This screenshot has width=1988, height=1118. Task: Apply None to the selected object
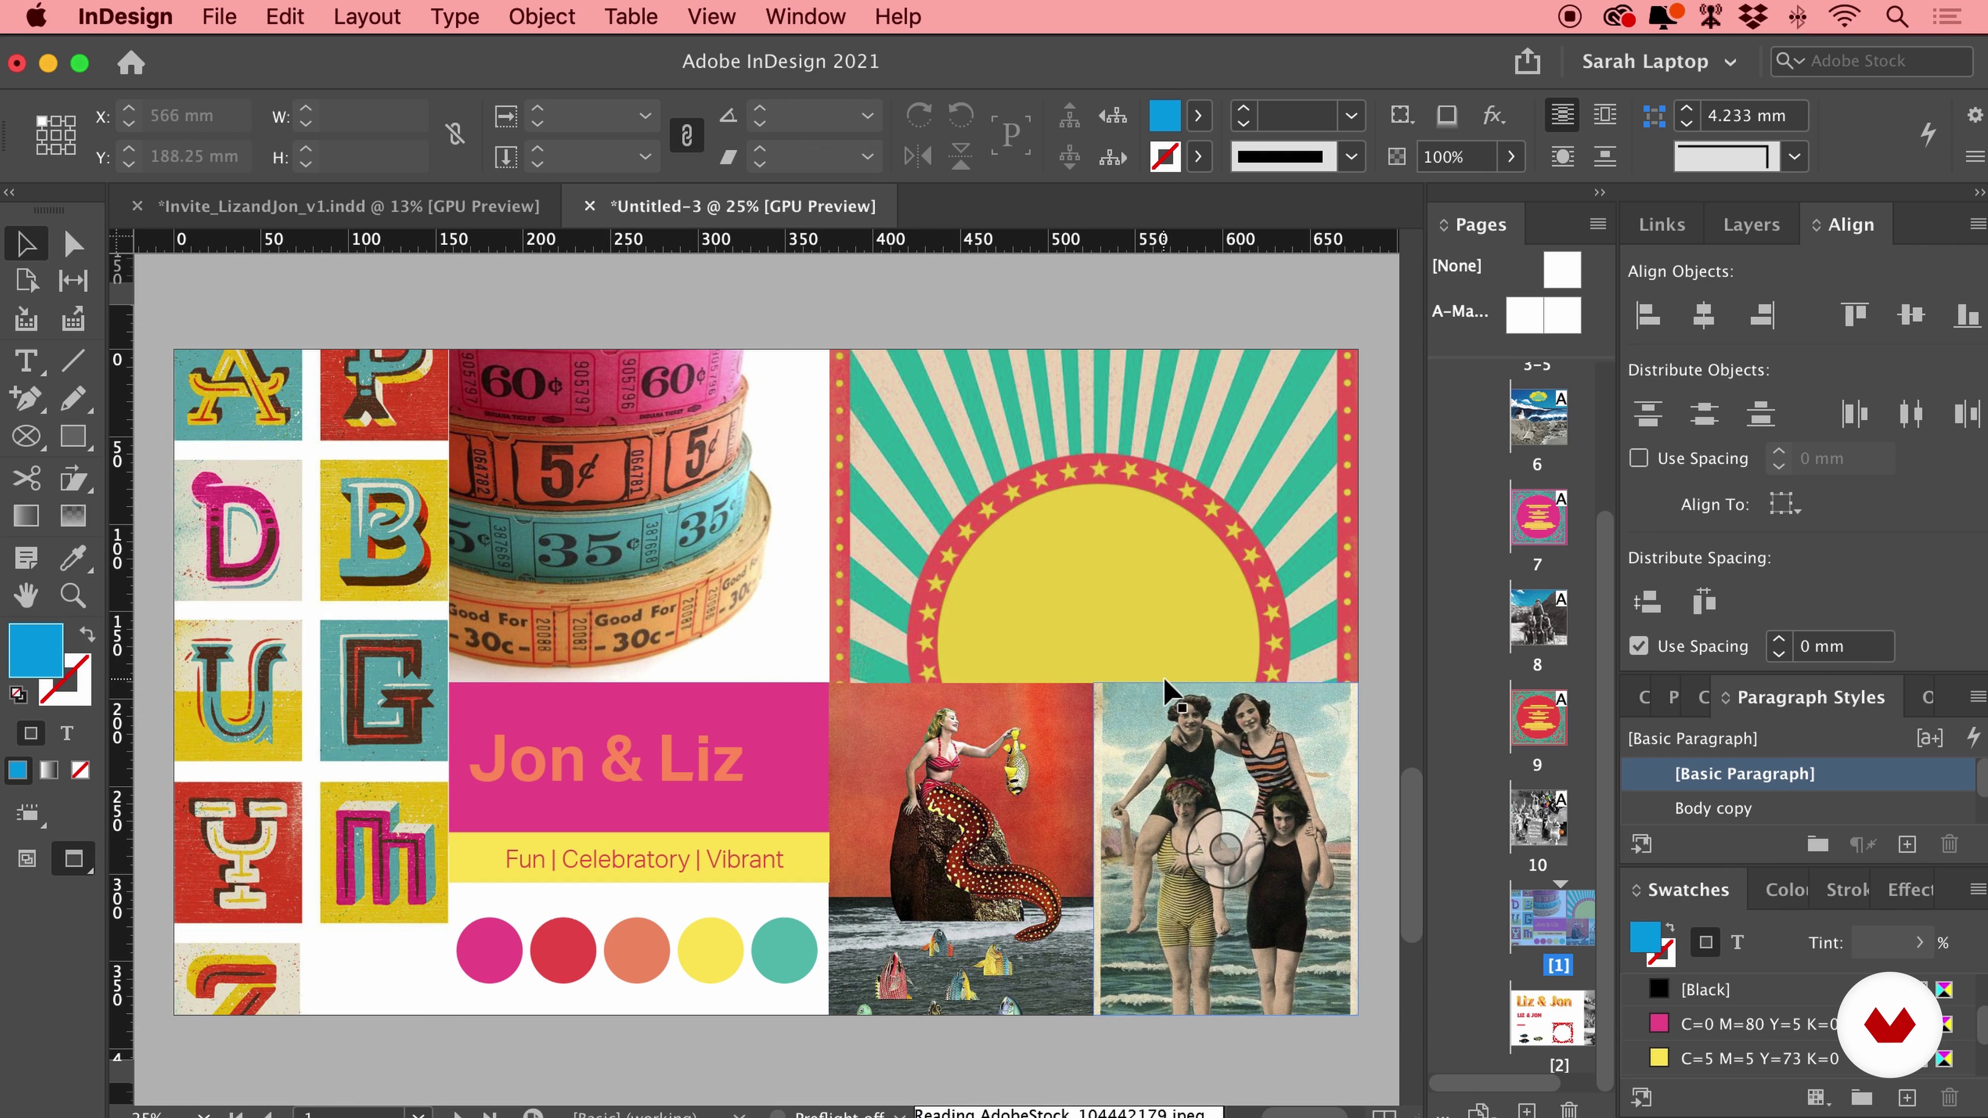coord(80,770)
